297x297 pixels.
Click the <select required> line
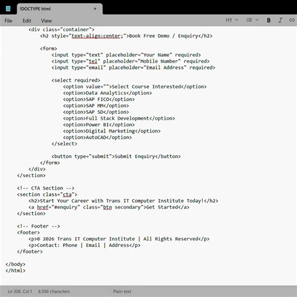(x=76, y=80)
